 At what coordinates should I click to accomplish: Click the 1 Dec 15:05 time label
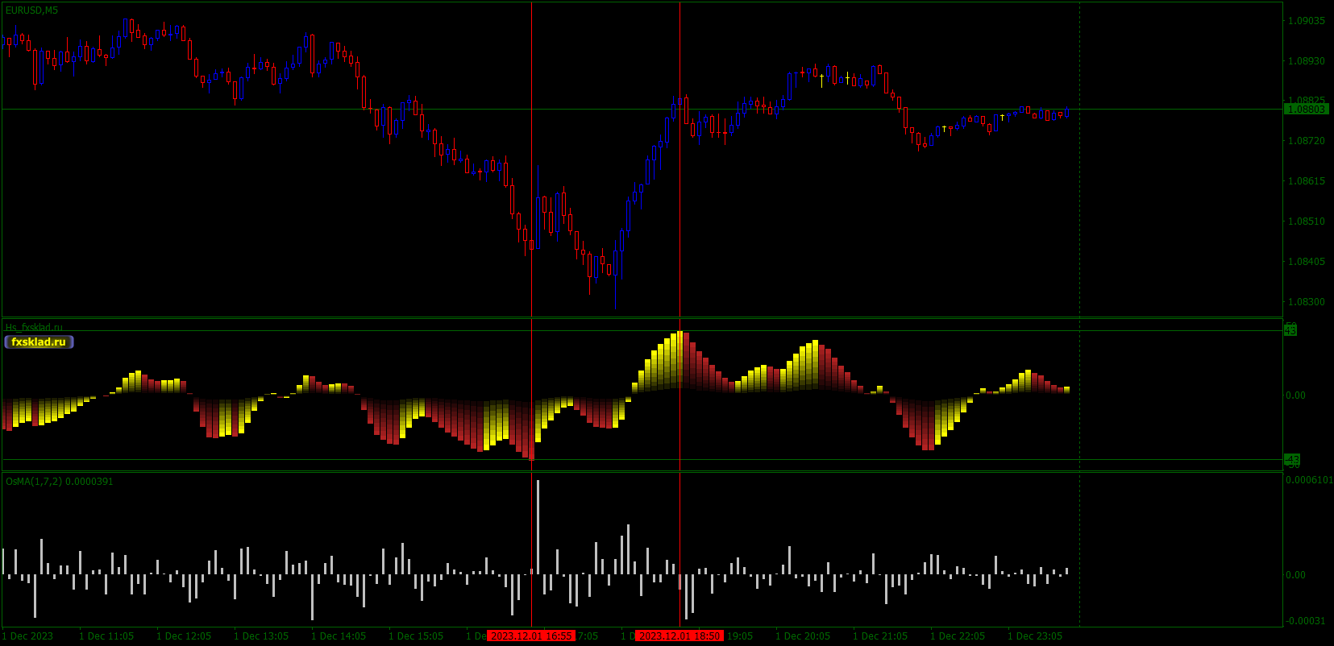pos(416,636)
